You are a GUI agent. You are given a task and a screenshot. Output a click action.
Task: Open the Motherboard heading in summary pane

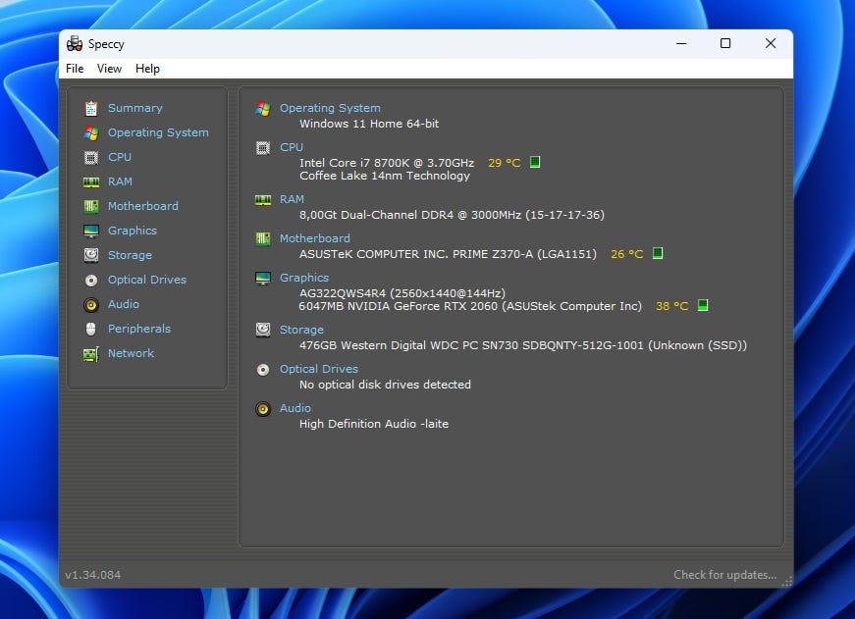(315, 238)
